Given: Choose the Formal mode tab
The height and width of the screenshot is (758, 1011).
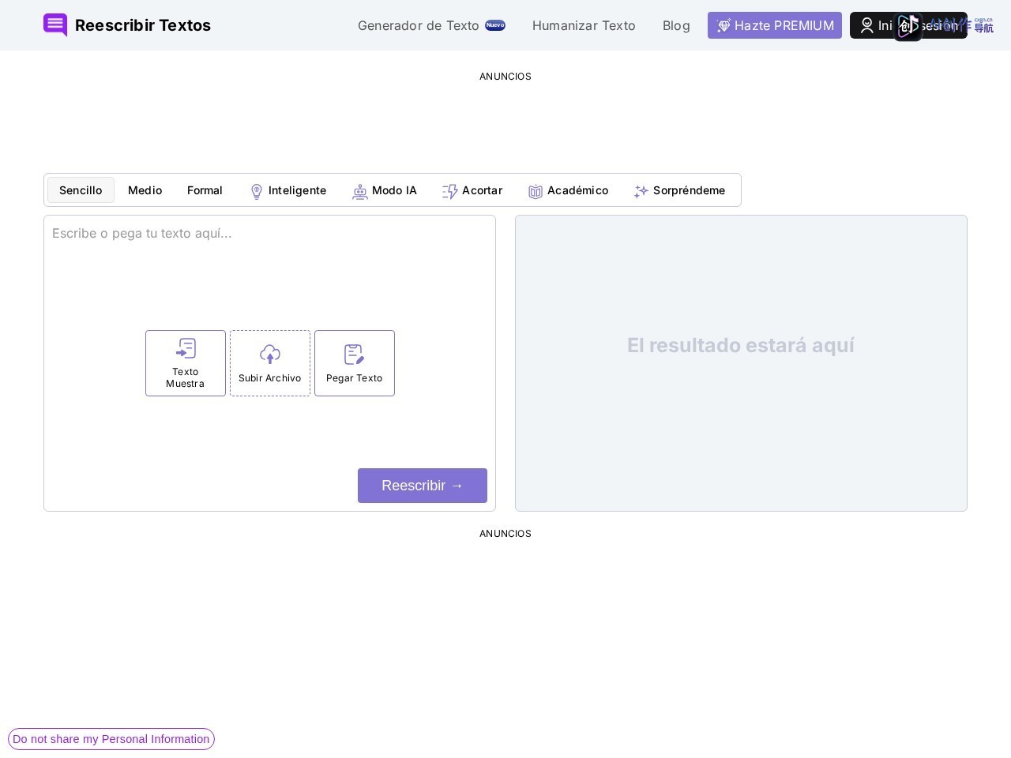Looking at the screenshot, I should click(205, 190).
